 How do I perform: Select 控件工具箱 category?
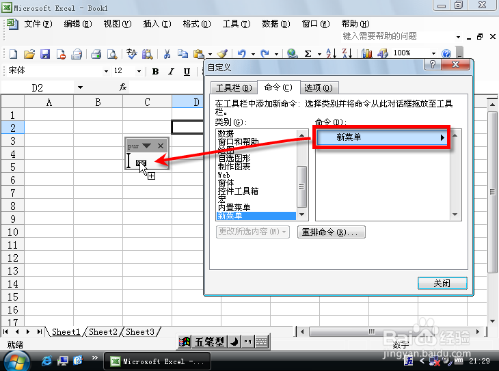256,191
